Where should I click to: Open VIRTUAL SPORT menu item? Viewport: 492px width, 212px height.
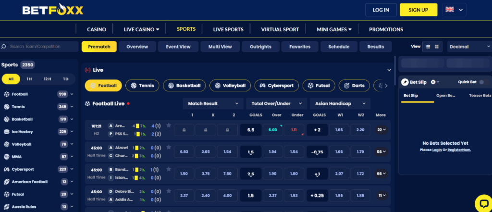280,29
